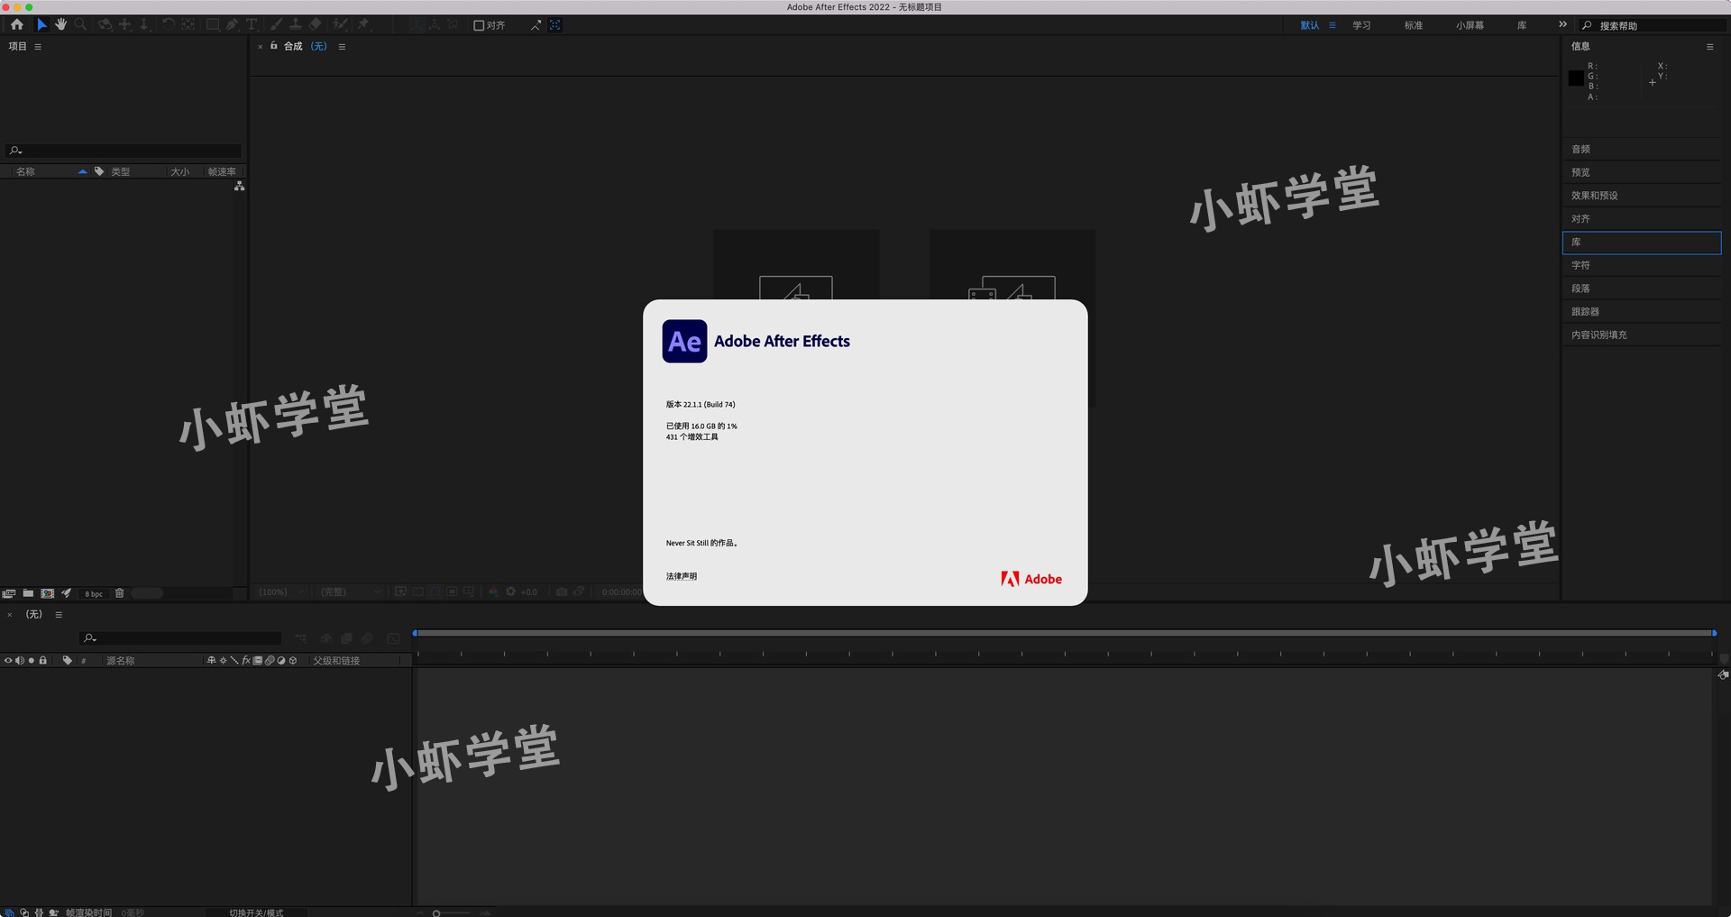Click 8 bpc color depth button

pos(94,593)
